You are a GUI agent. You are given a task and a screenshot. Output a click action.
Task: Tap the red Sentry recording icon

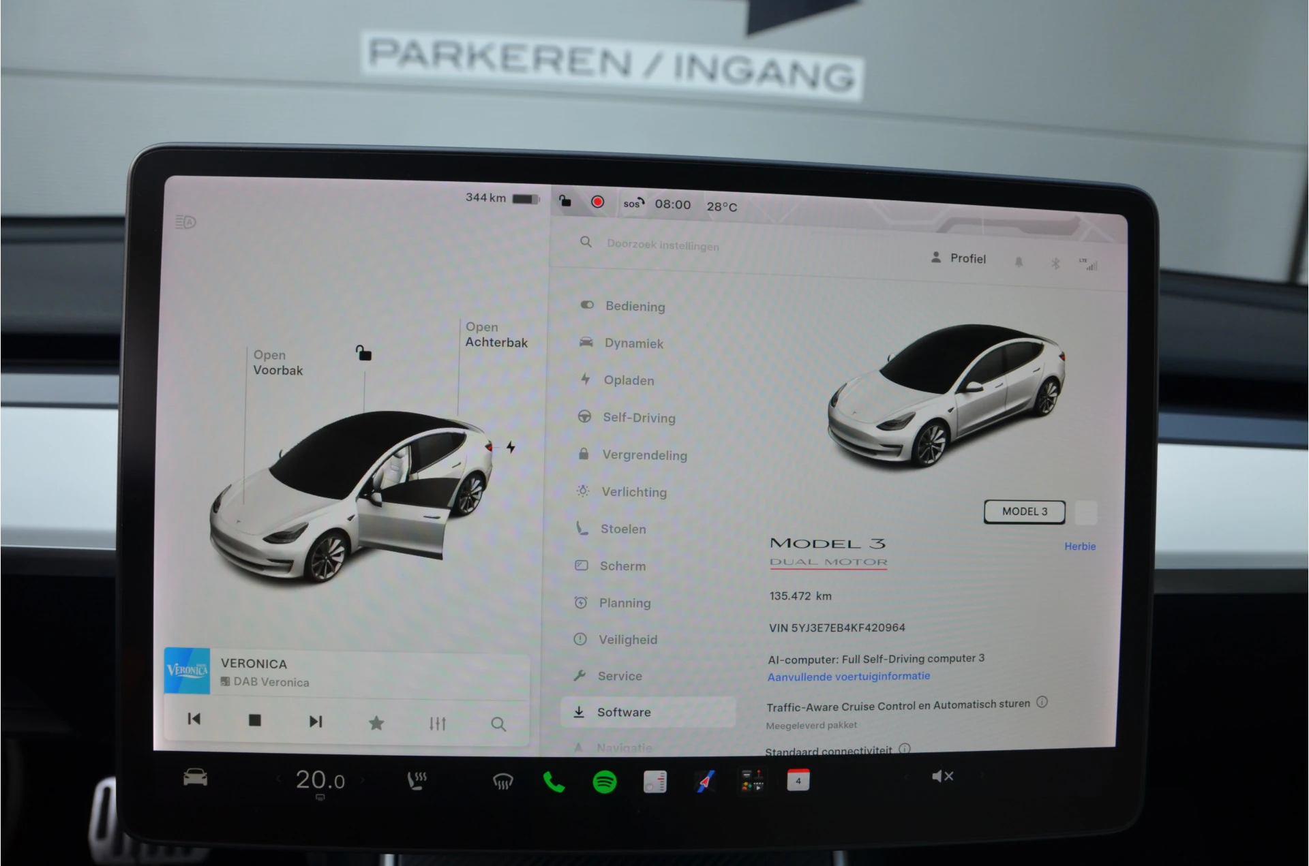tap(598, 202)
